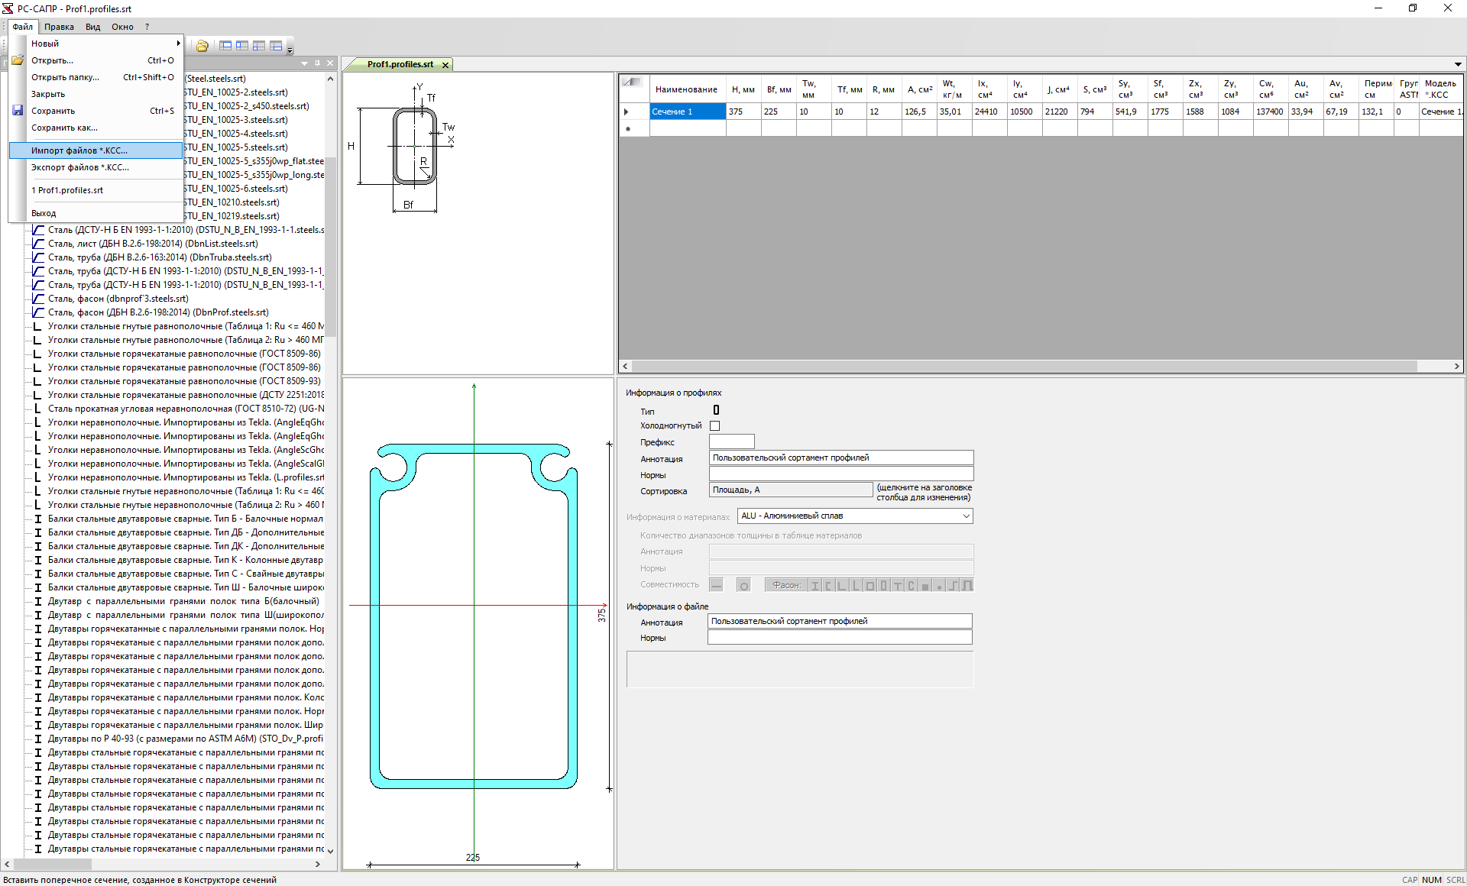Screen dimensions: 1467x886
Task: Pin the left sortament tree panel
Action: pyautogui.click(x=318, y=63)
